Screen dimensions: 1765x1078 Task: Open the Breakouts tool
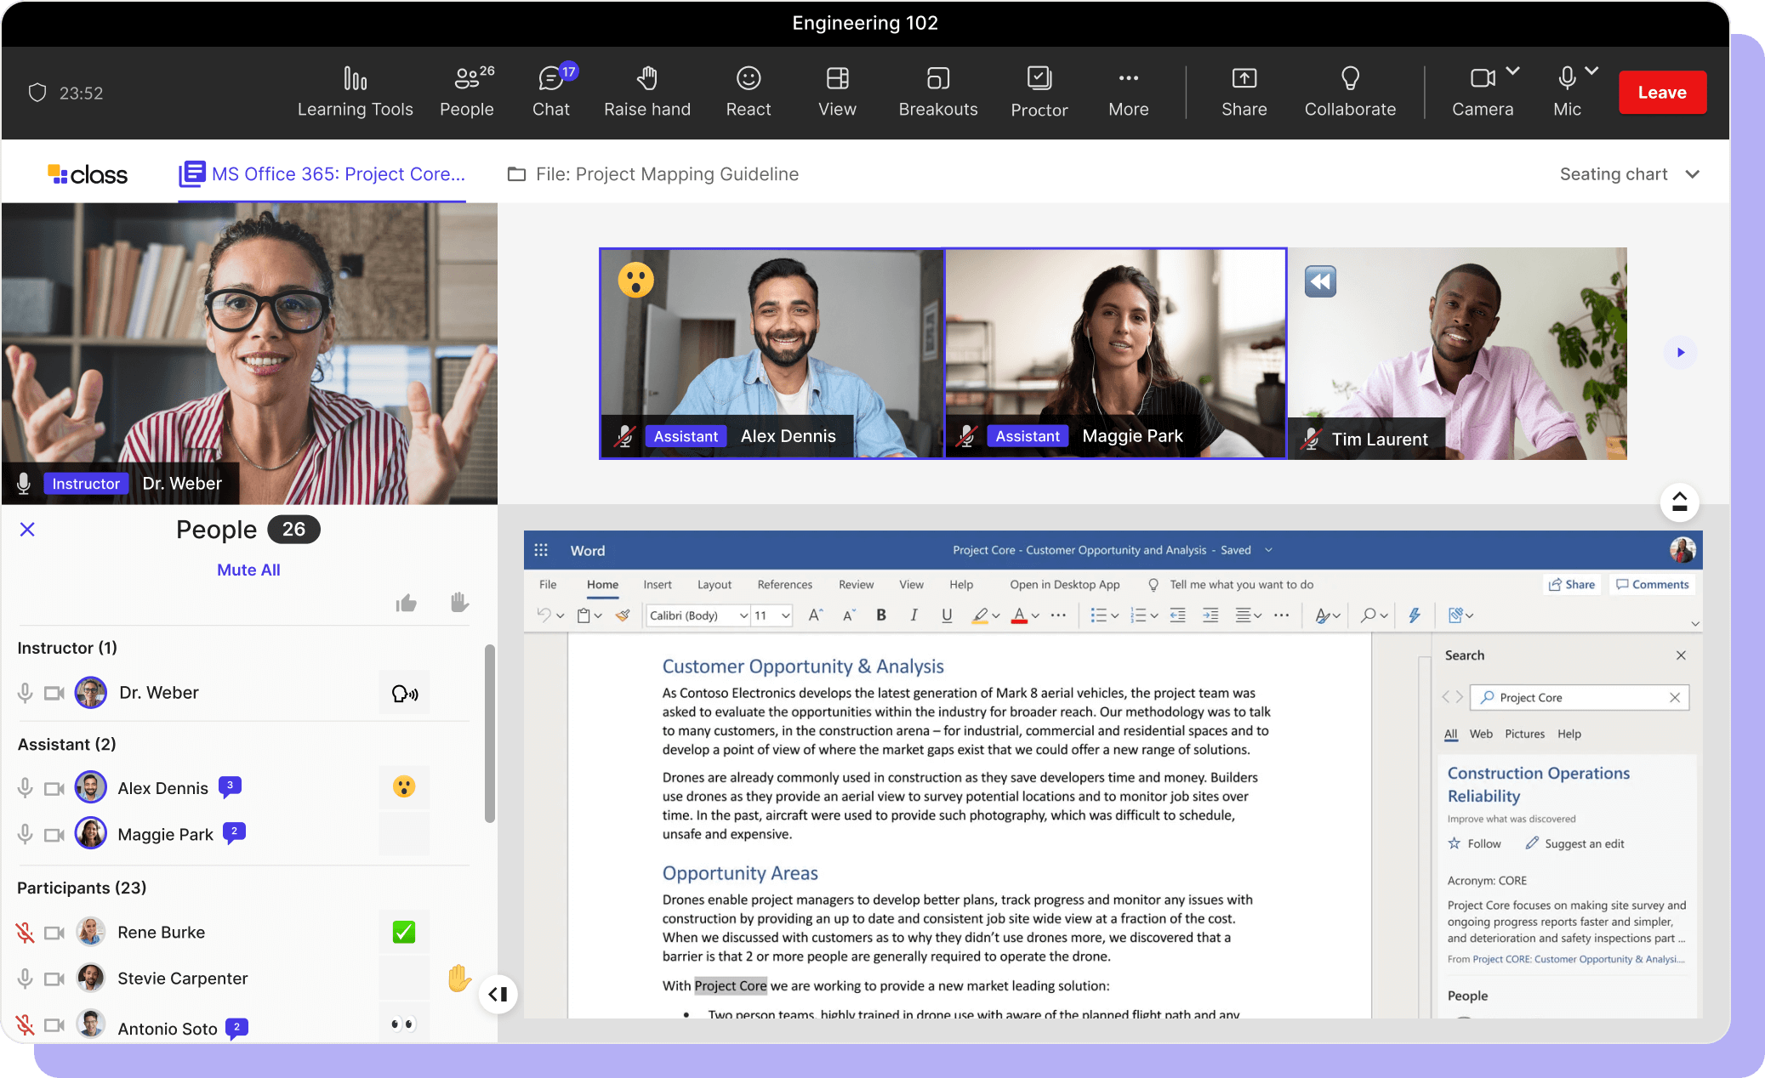(938, 92)
